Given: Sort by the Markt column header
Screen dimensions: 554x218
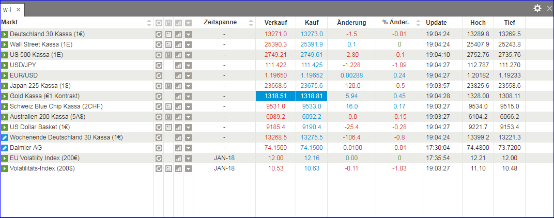Looking at the screenshot, I should click(10, 23).
